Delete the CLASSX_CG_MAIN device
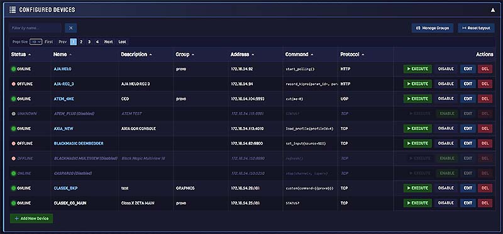Viewport: 503px width, 234px height. tap(485, 203)
